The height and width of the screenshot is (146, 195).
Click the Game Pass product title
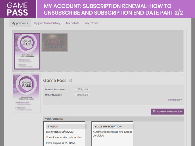point(55,80)
